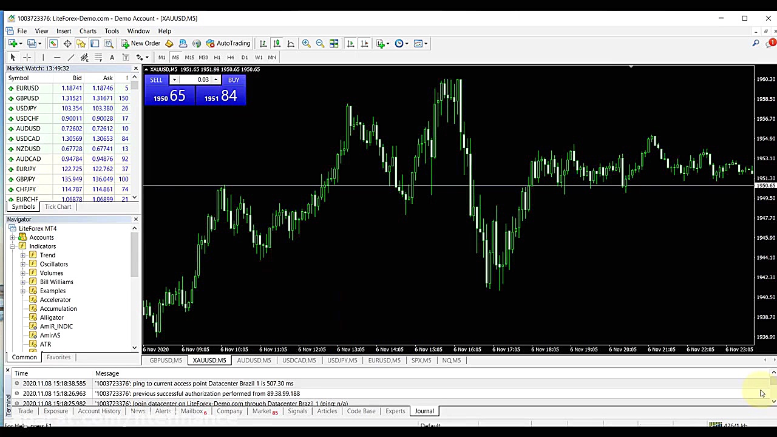Image resolution: width=777 pixels, height=437 pixels.
Task: Open the indicators list dropdown
Action: [383, 43]
